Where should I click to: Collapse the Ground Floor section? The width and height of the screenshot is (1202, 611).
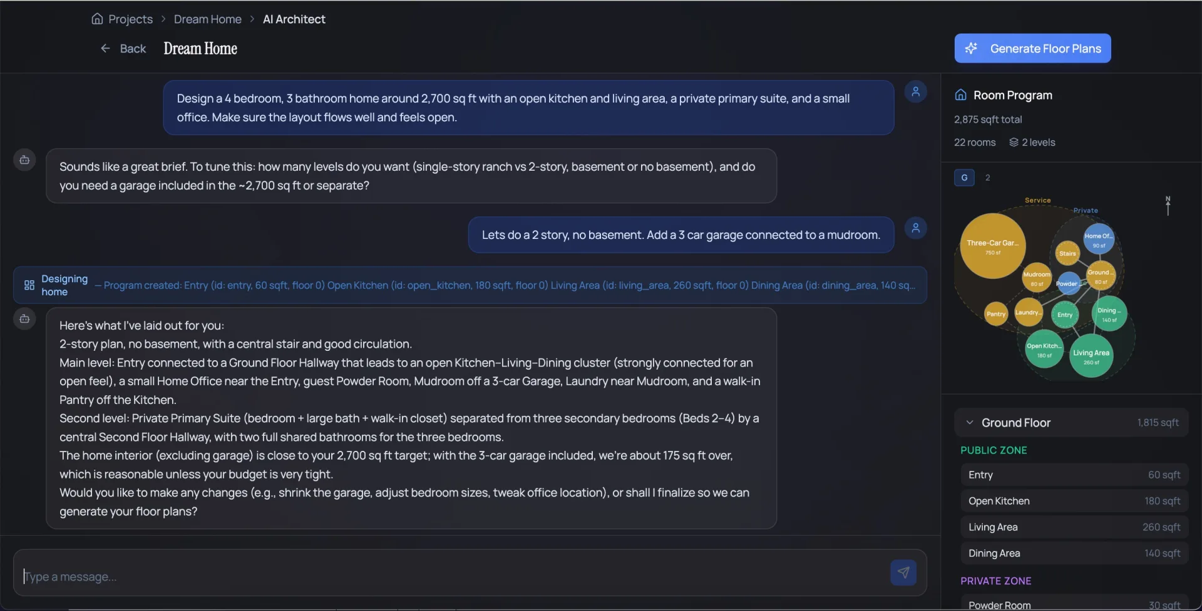(970, 422)
